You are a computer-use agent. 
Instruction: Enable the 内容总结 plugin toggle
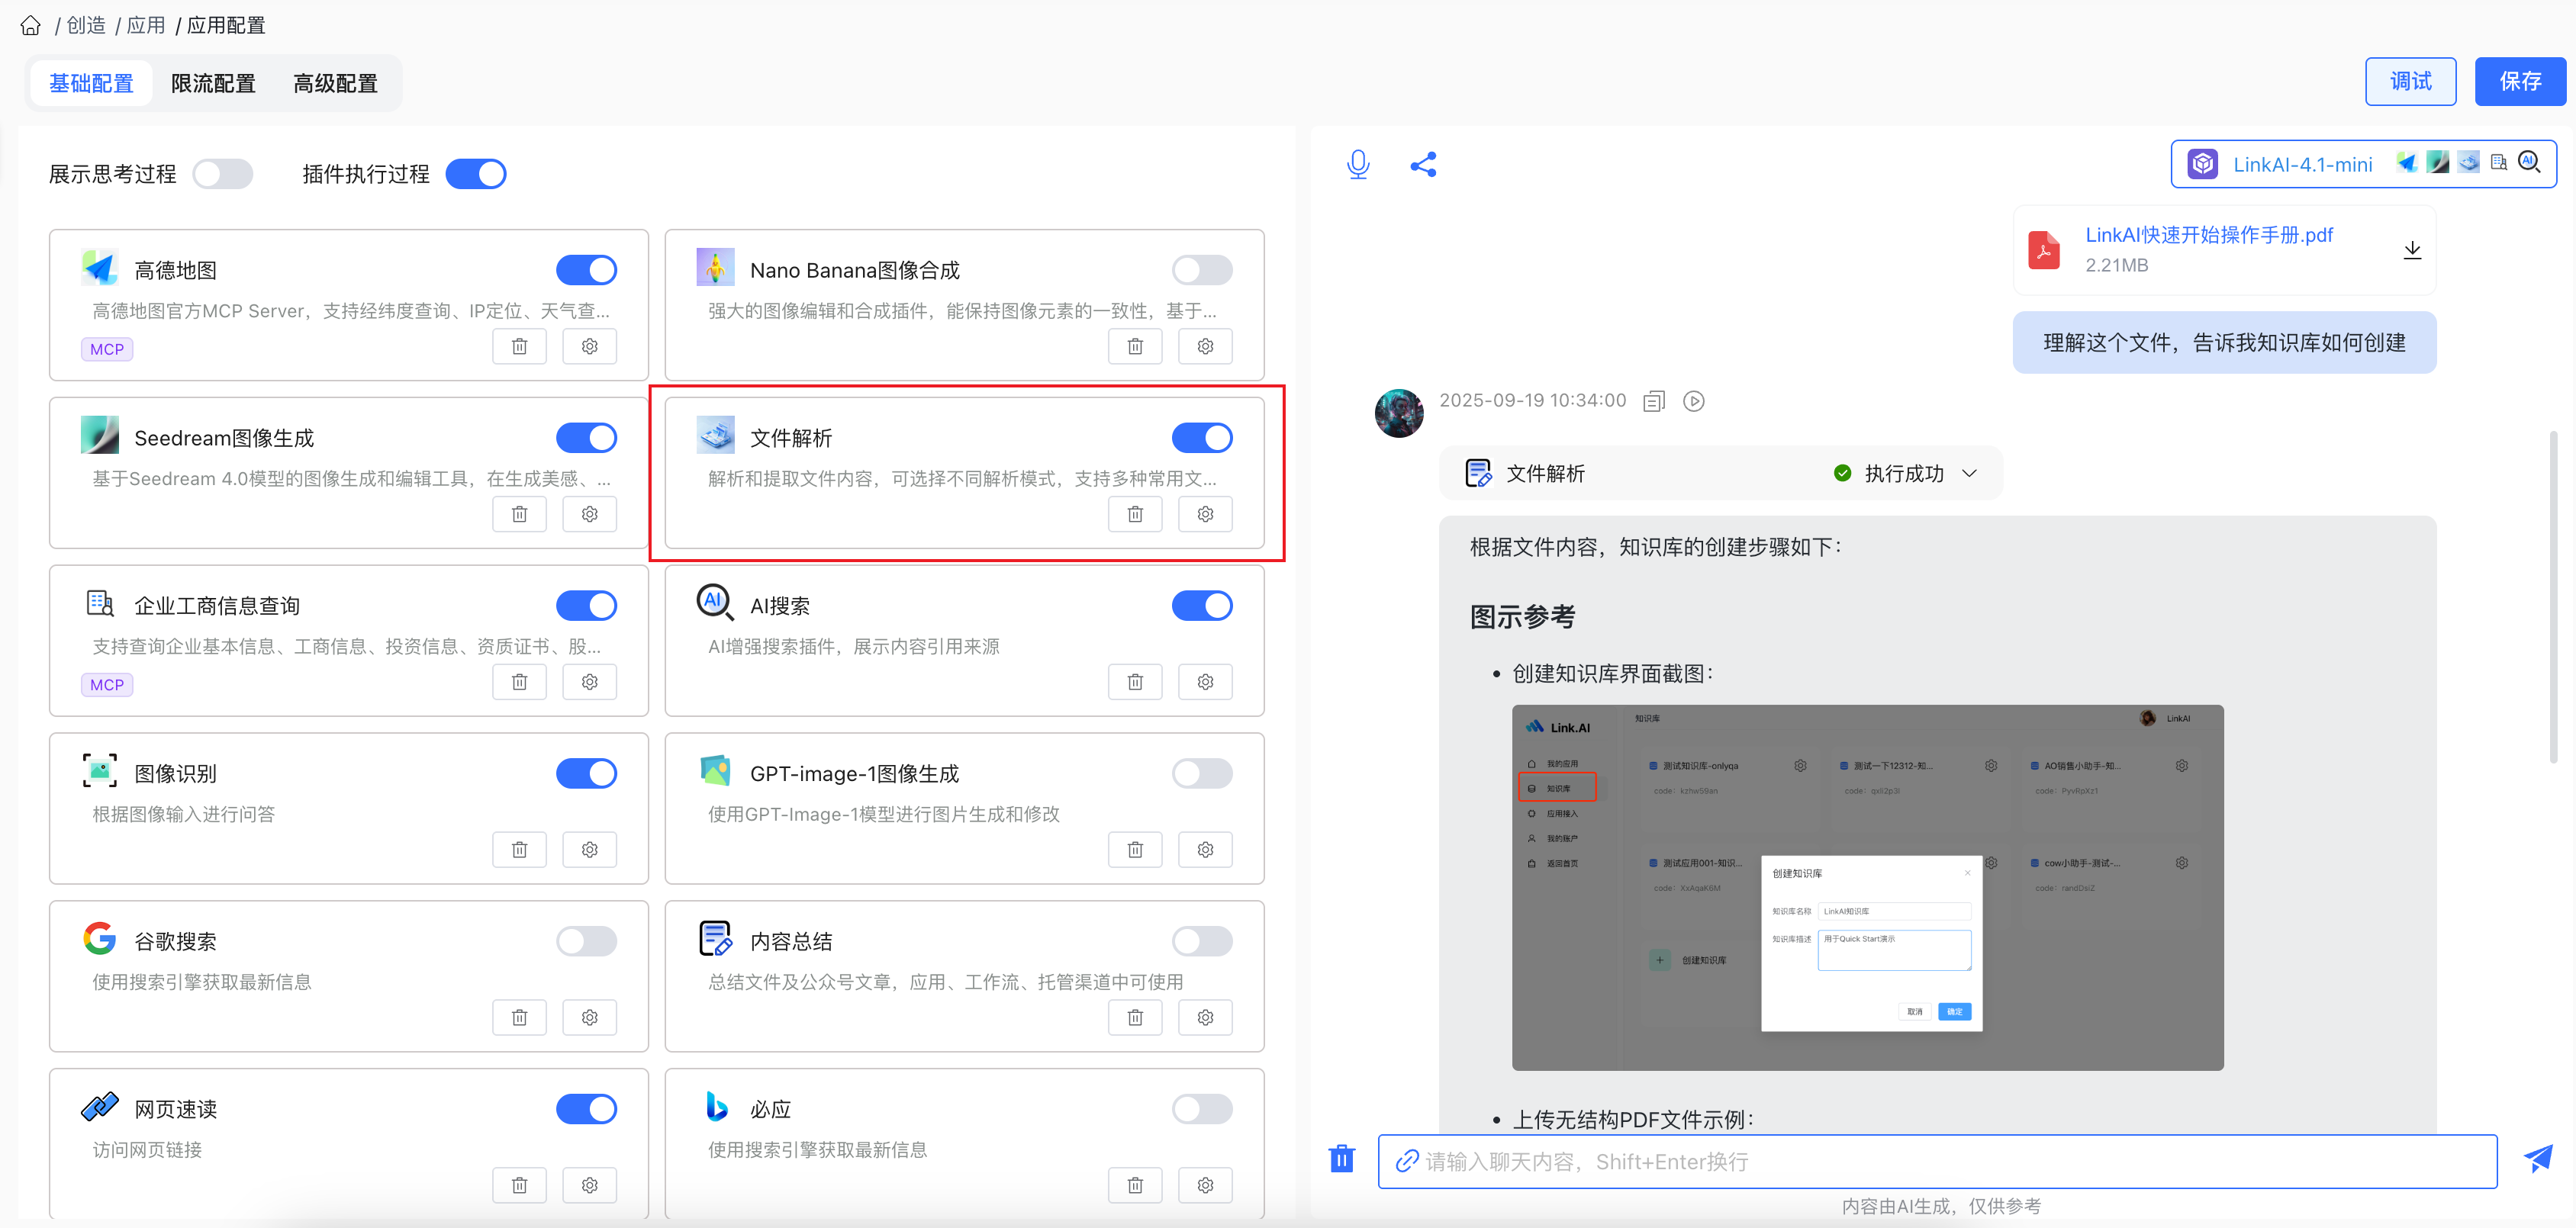click(1202, 942)
